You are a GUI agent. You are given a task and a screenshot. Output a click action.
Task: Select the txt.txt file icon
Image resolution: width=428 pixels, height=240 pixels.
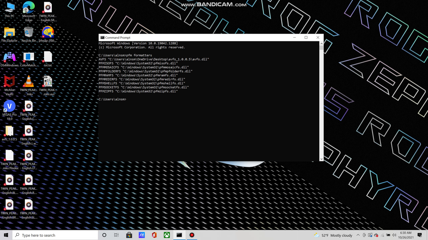[x=48, y=59]
